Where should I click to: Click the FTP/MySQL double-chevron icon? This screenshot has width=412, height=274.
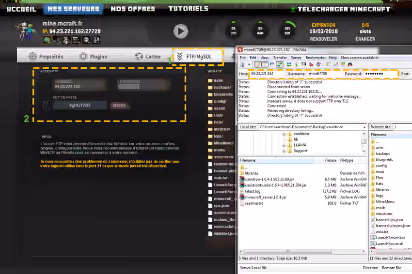click(180, 57)
